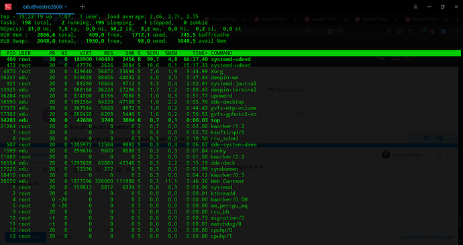Collapse the composer with chevron
The image size is (463, 245).
tap(448, 155)
